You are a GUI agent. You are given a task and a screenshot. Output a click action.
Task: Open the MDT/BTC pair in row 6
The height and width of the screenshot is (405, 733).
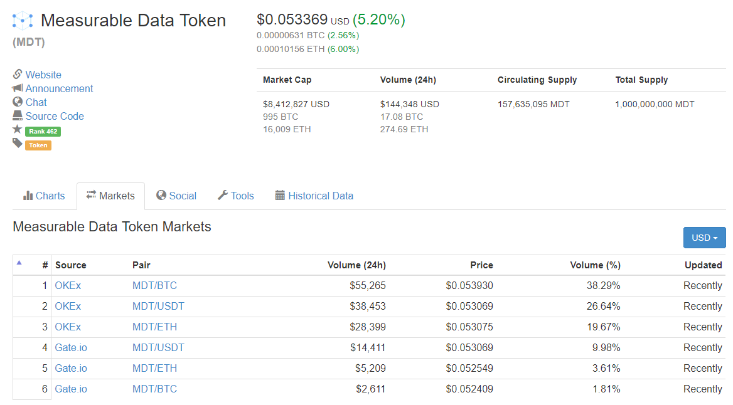[x=155, y=389]
